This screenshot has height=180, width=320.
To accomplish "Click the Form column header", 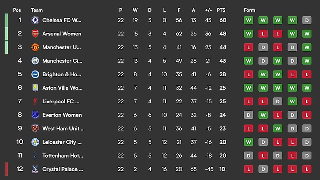I will tap(249, 10).
